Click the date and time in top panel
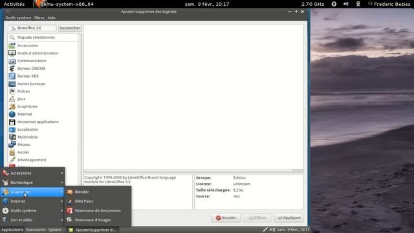This screenshot has width=414, height=233. click(207, 4)
